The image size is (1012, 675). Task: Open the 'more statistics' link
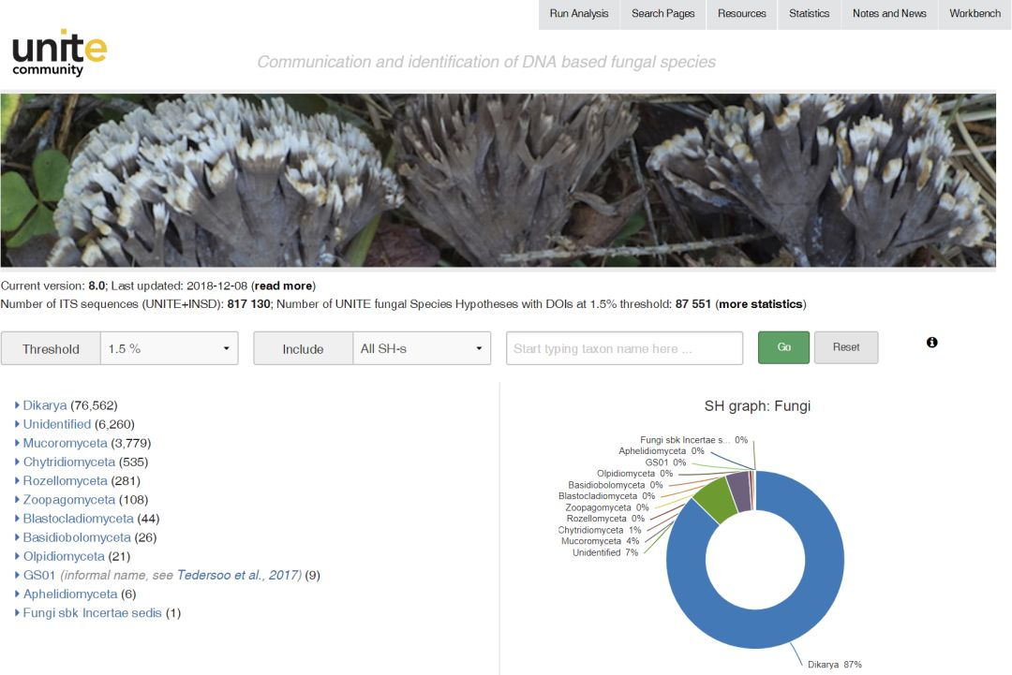(761, 303)
